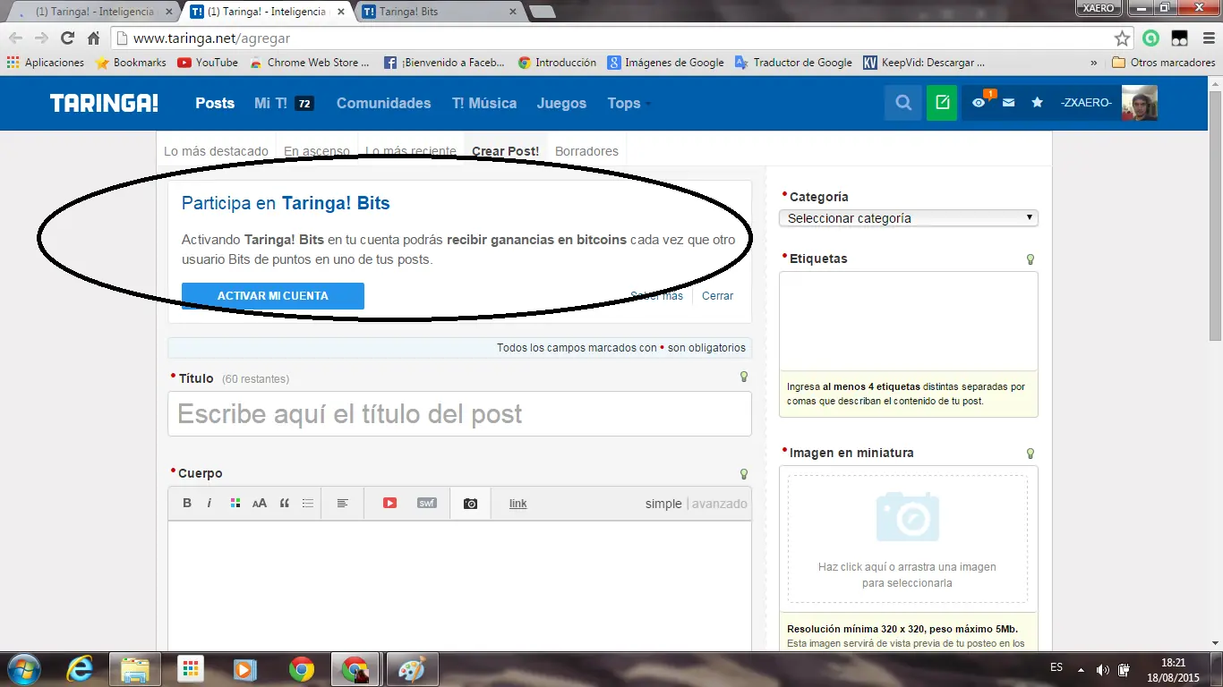1223x687 pixels.
Task: Show the hint bulb next to Cuerpo
Action: click(743, 474)
